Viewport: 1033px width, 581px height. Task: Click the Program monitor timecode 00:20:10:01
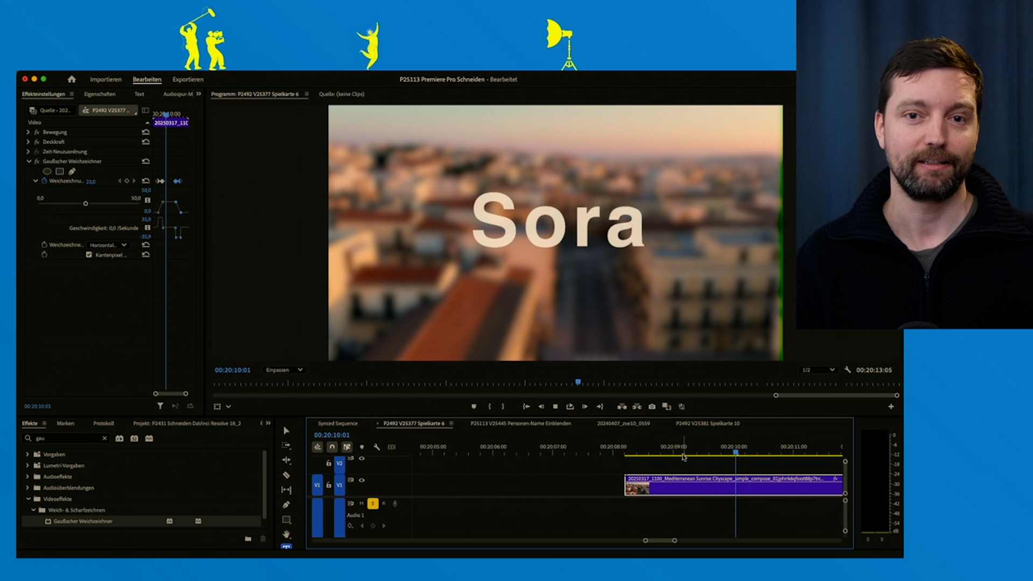232,370
